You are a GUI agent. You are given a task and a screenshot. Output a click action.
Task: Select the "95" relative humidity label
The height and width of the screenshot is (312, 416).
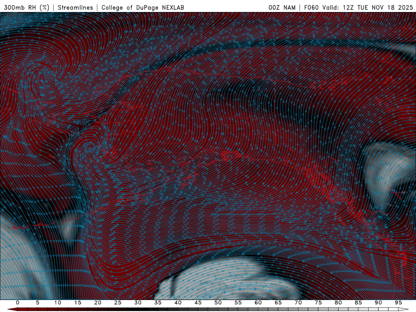tap(398, 303)
